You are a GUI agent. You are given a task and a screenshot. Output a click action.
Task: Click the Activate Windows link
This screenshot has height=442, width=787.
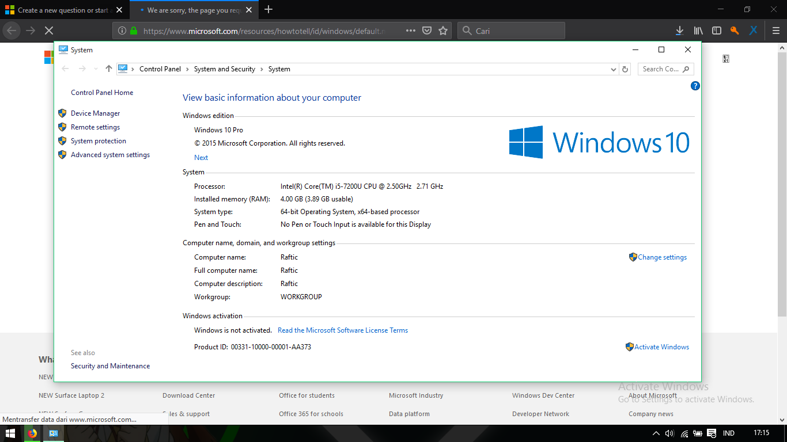(x=661, y=346)
